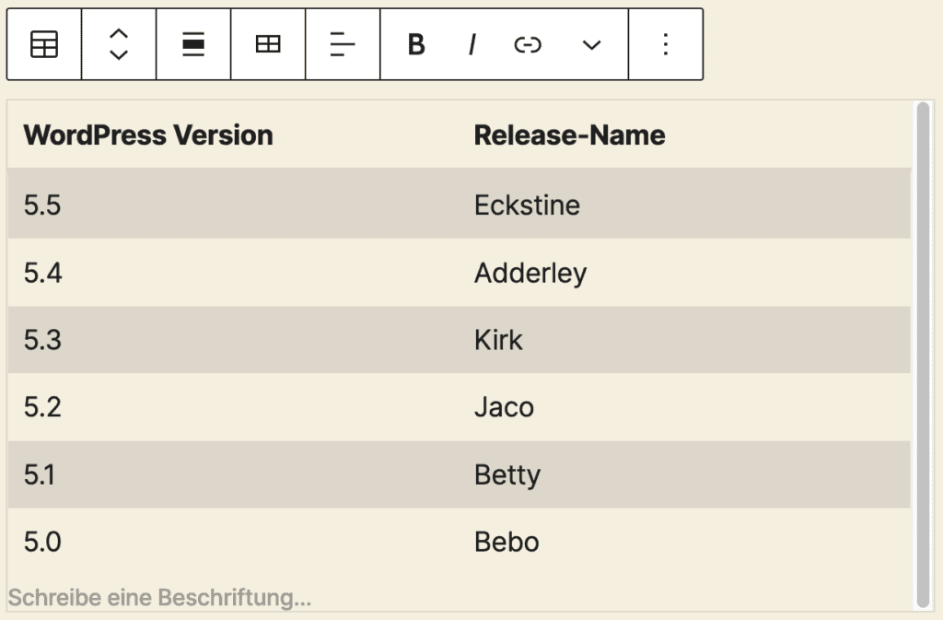Open the three-dot block options menu

click(666, 44)
